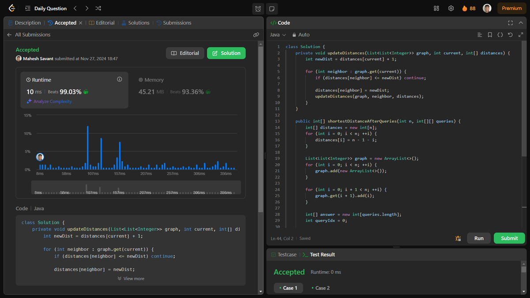Go to the next question arrow
The height and width of the screenshot is (298, 530).
coord(87,8)
